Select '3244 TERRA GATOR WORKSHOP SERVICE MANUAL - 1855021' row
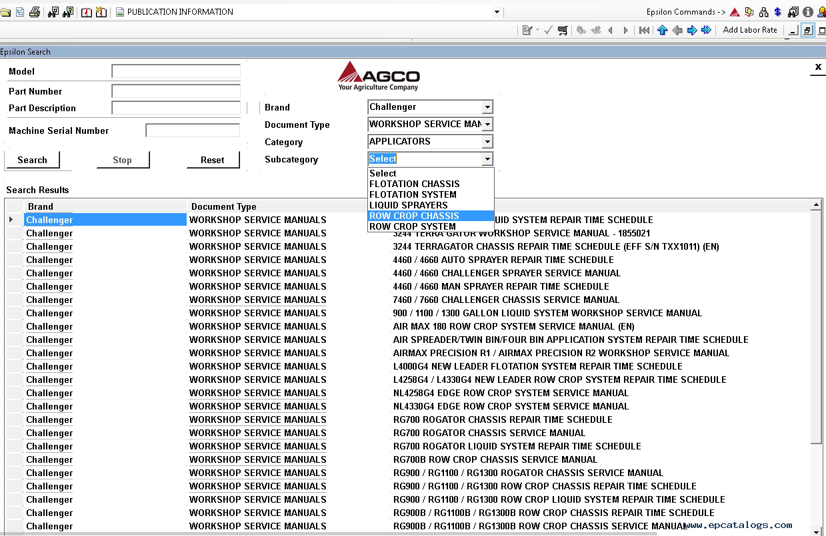 pos(408,233)
